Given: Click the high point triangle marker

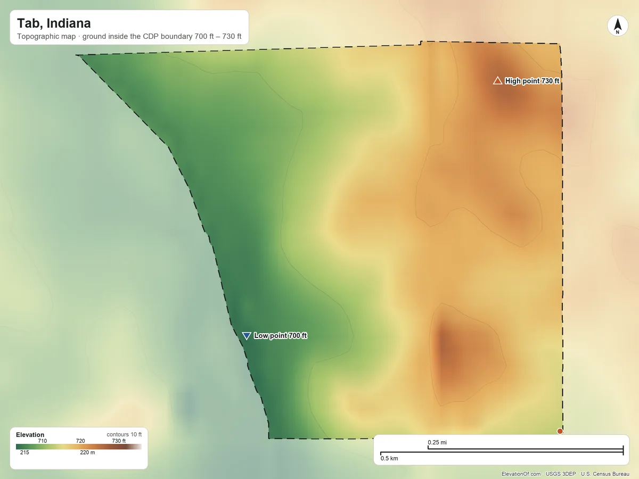Looking at the screenshot, I should (497, 80).
